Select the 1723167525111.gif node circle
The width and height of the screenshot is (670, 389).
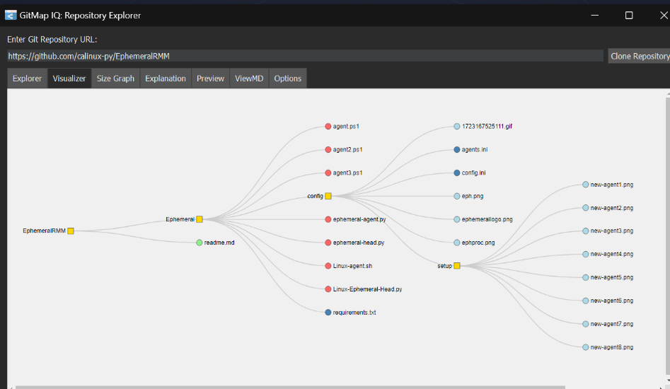tap(457, 127)
